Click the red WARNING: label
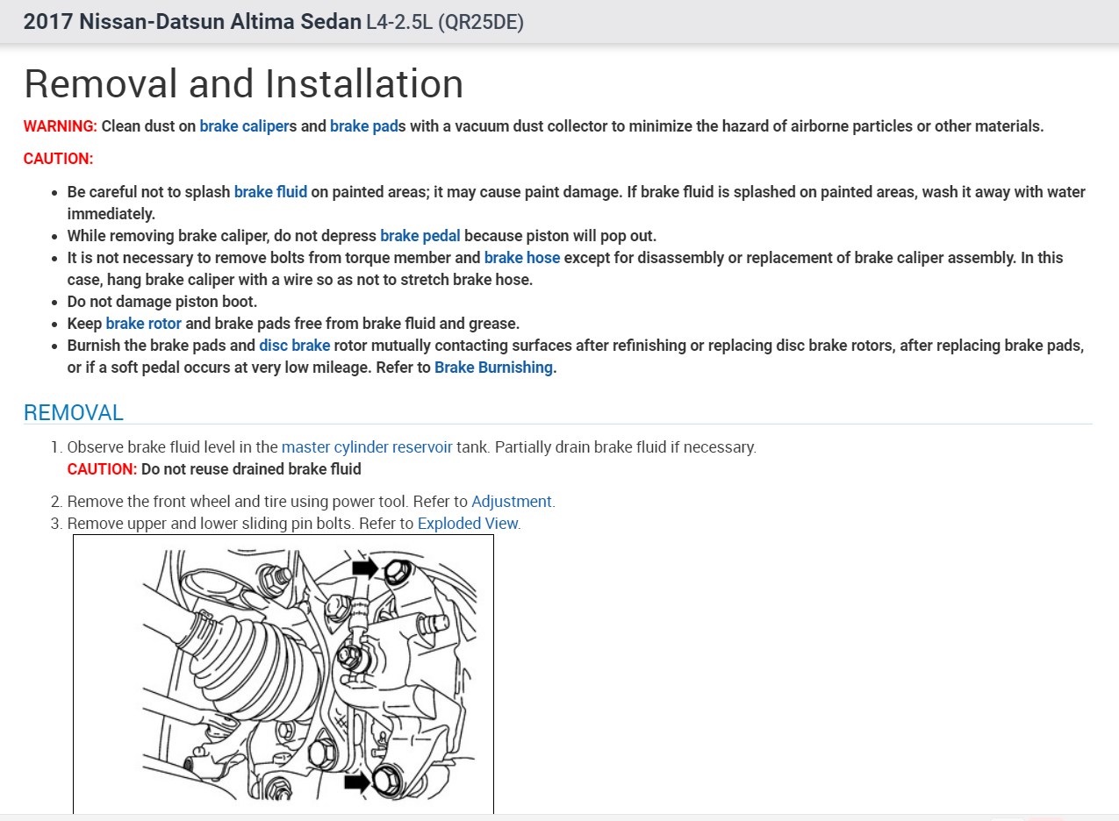Image resolution: width=1119 pixels, height=821 pixels. (x=61, y=125)
